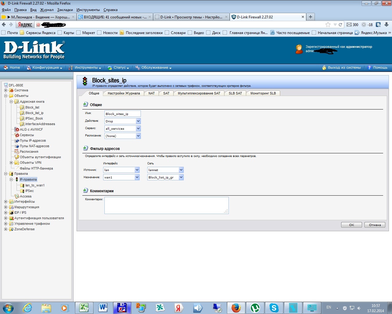This screenshot has height=314, width=392.
Task: Go to Home in D-Link navigation
Action: [12, 67]
